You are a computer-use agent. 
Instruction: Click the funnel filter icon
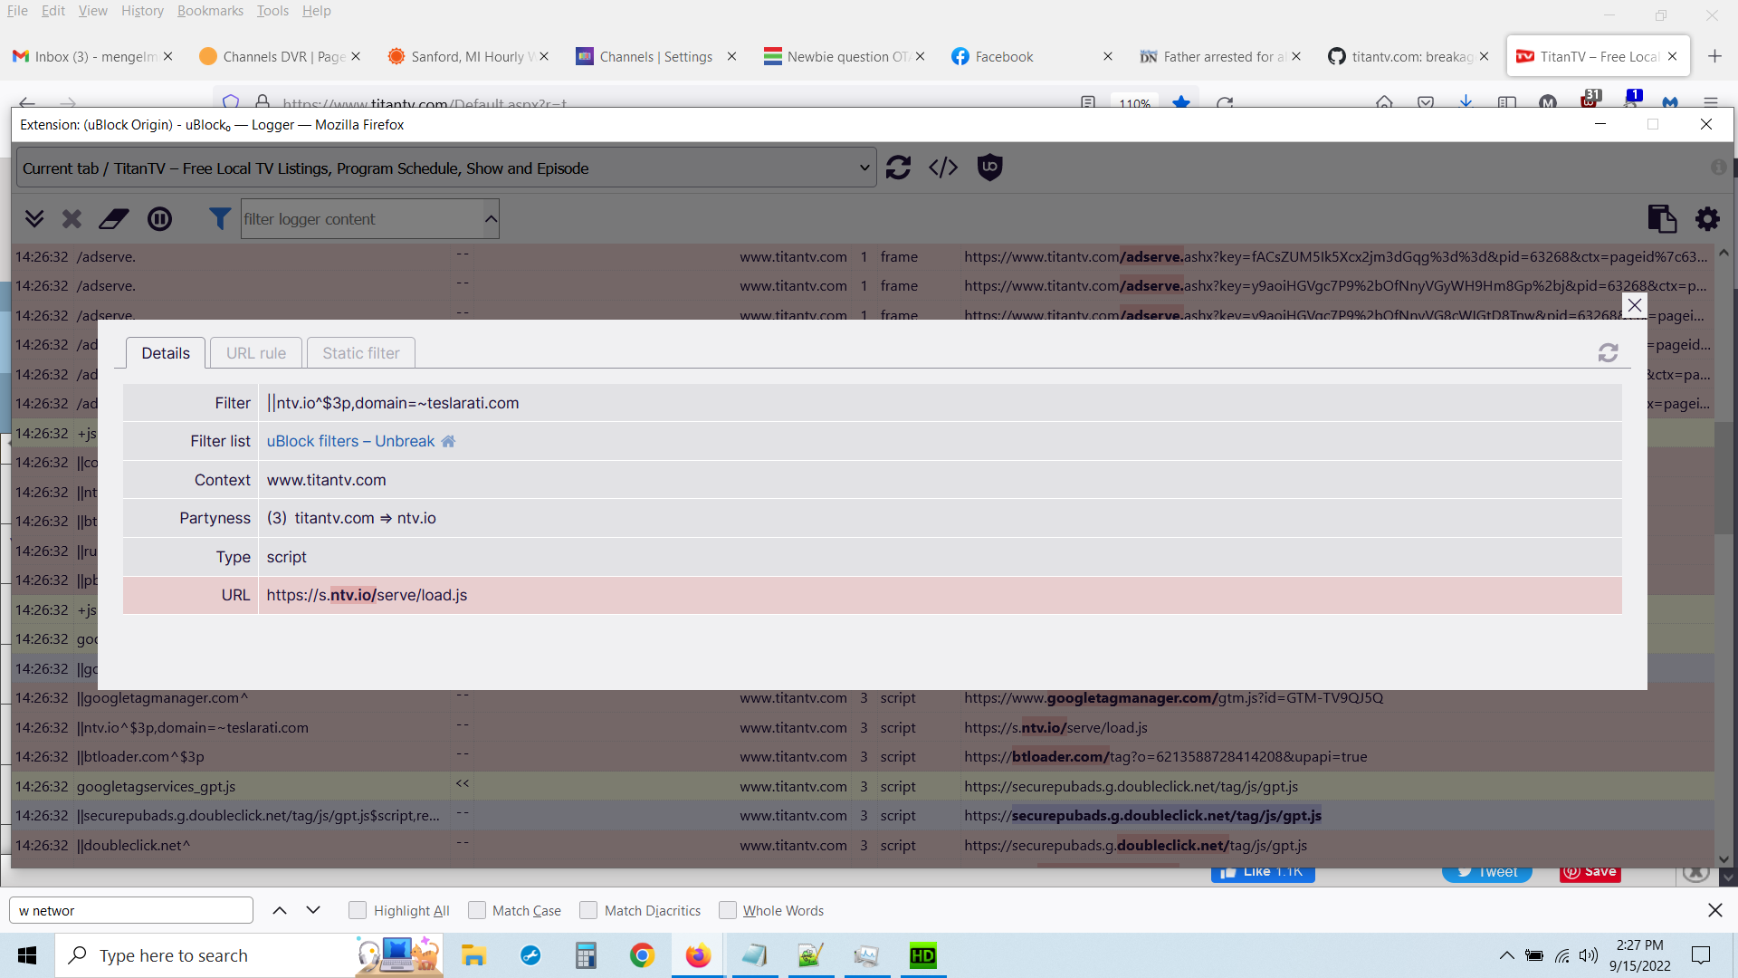(219, 219)
